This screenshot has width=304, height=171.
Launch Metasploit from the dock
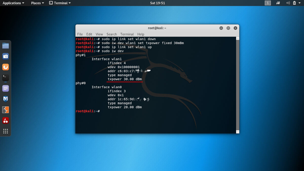click(6, 99)
